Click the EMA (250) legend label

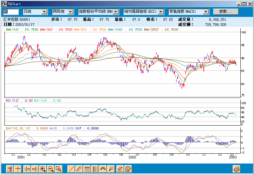(151, 29)
